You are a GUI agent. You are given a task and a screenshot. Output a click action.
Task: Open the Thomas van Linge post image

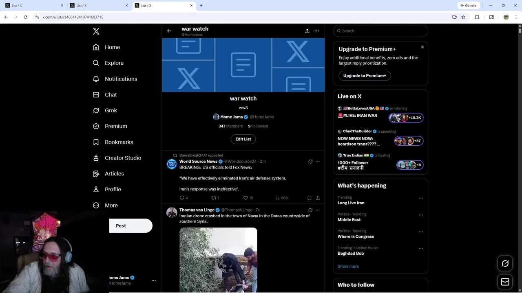[x=218, y=260]
